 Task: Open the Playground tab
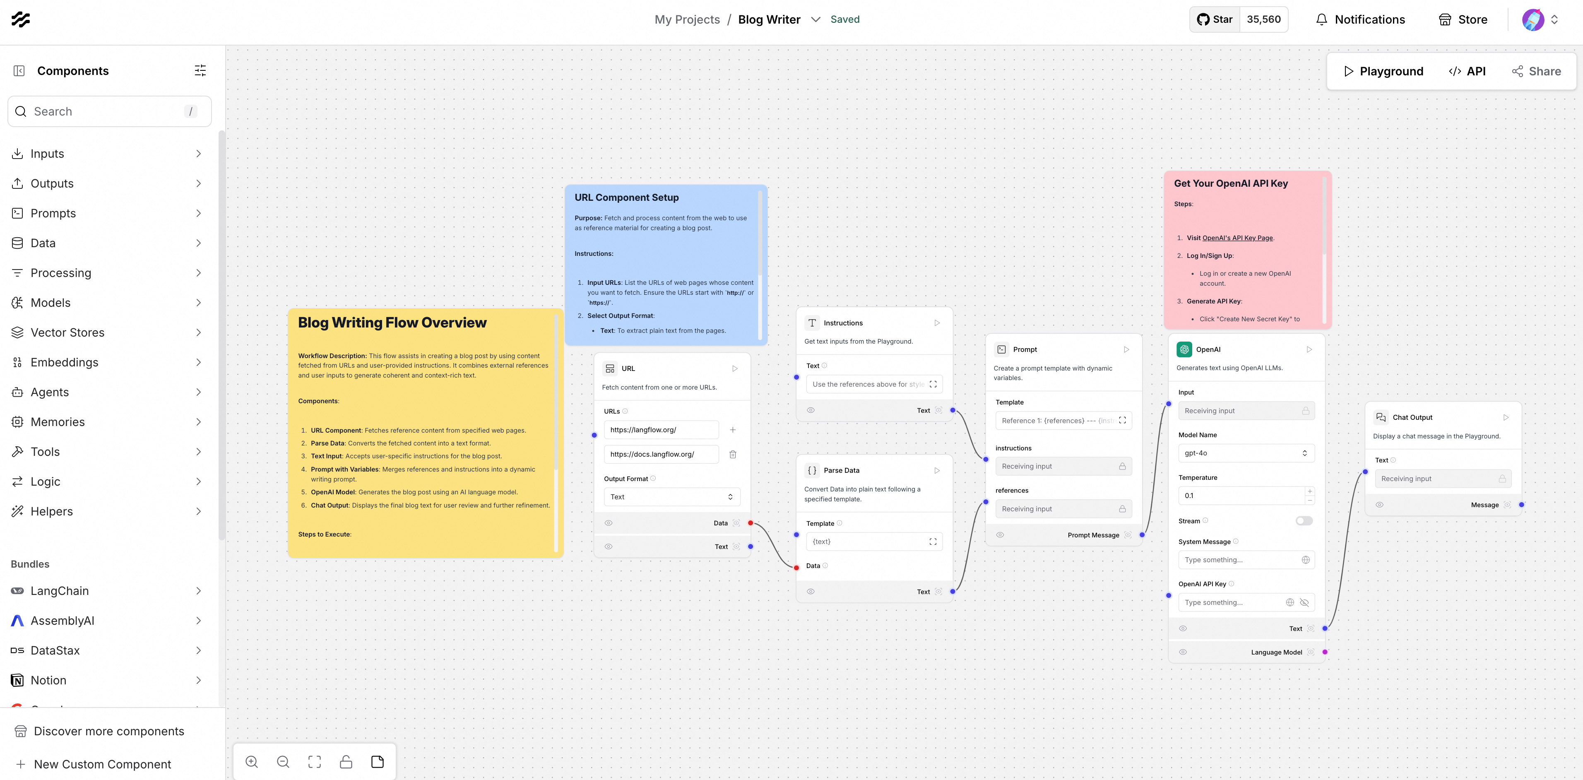point(1383,71)
